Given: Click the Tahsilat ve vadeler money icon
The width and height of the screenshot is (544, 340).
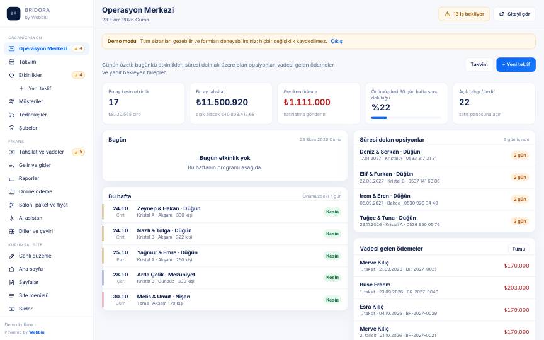Looking at the screenshot, I should click(12, 152).
